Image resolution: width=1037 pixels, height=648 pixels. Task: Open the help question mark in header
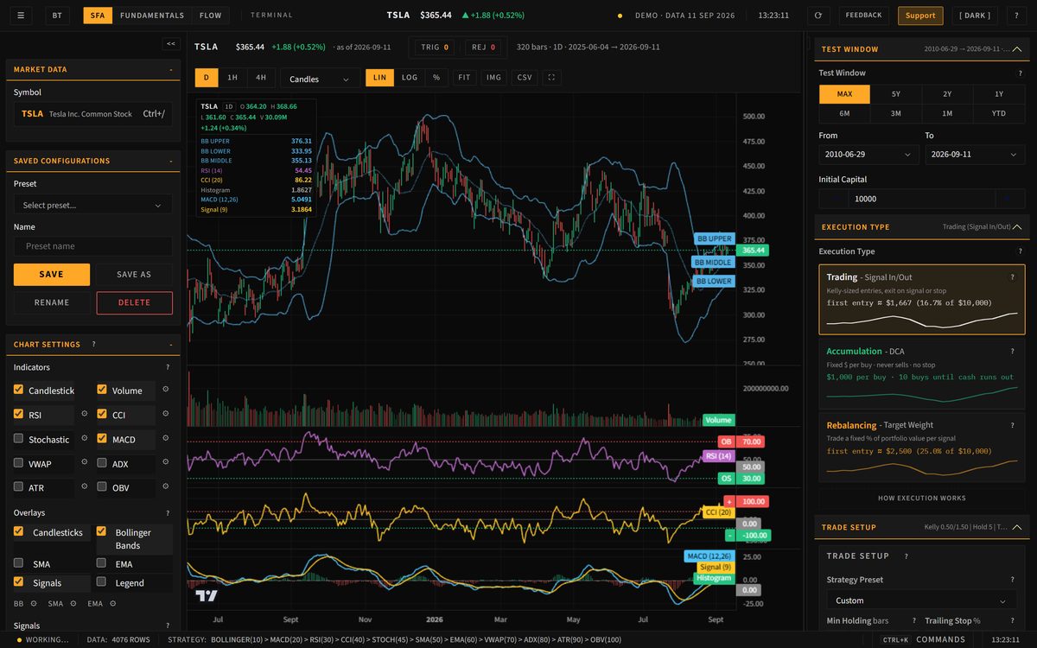pyautogui.click(x=1016, y=16)
